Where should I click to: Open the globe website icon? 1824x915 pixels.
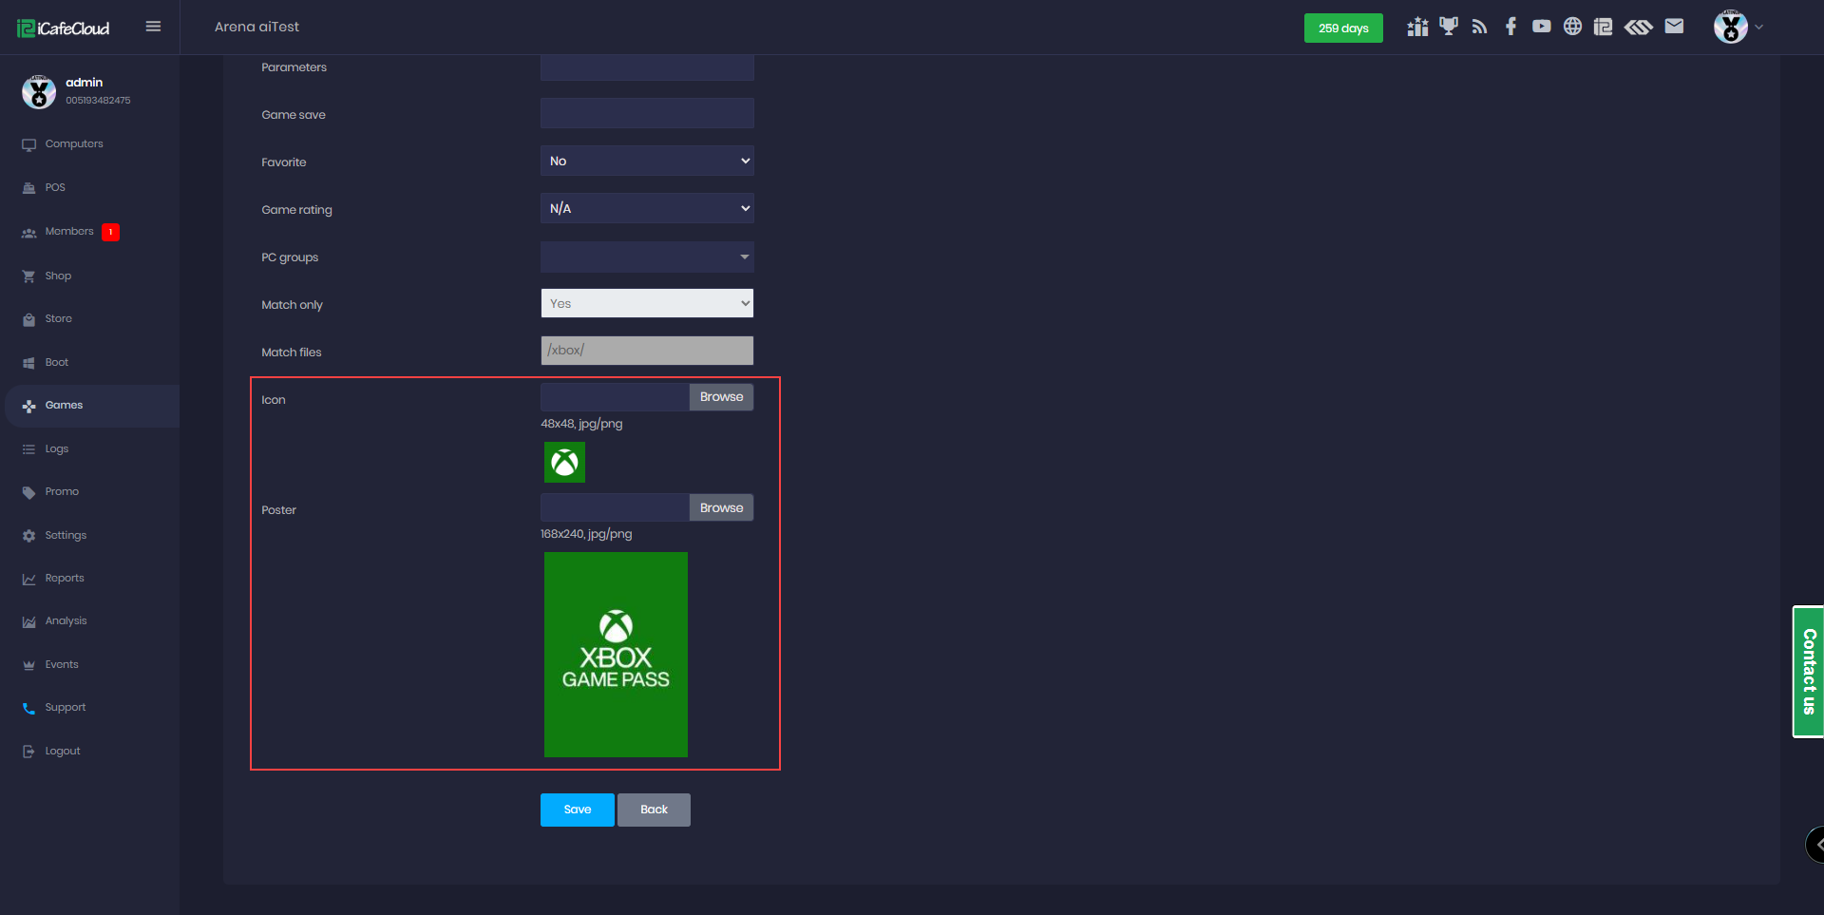pyautogui.click(x=1572, y=27)
